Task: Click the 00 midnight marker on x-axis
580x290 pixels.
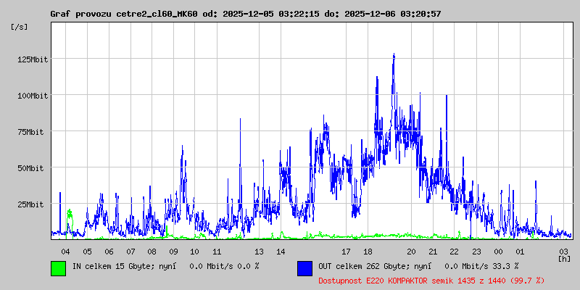Action: [498, 251]
